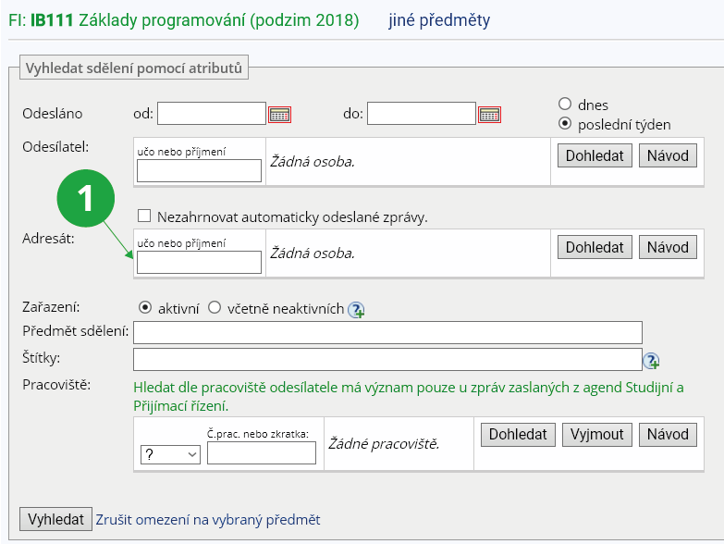Expand the Pracoviště '?' dropdown
The width and height of the screenshot is (724, 544).
pyautogui.click(x=170, y=454)
